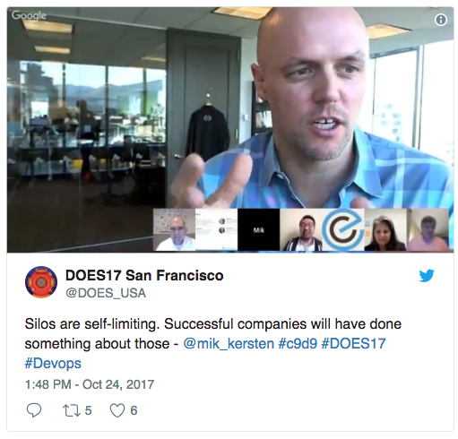Viewport: 458px width, 439px height.
Task: Select the leftmost participant thumbnail
Action: point(175,229)
